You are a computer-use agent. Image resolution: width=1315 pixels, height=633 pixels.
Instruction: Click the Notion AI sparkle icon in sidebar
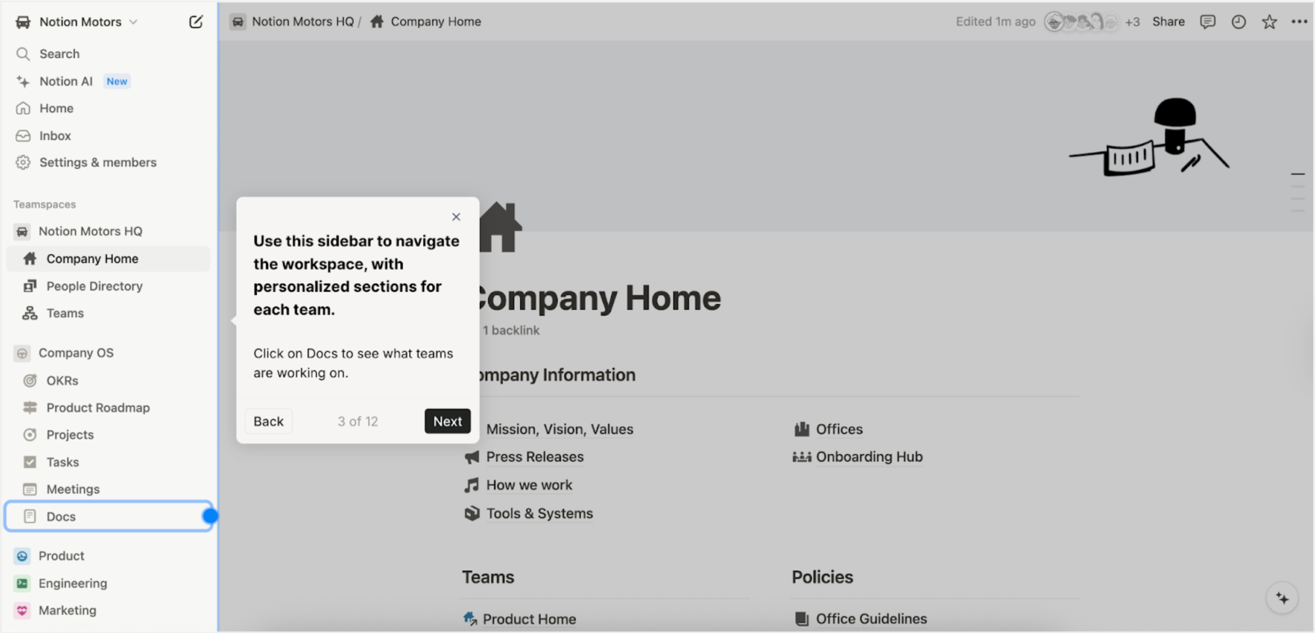(x=23, y=81)
